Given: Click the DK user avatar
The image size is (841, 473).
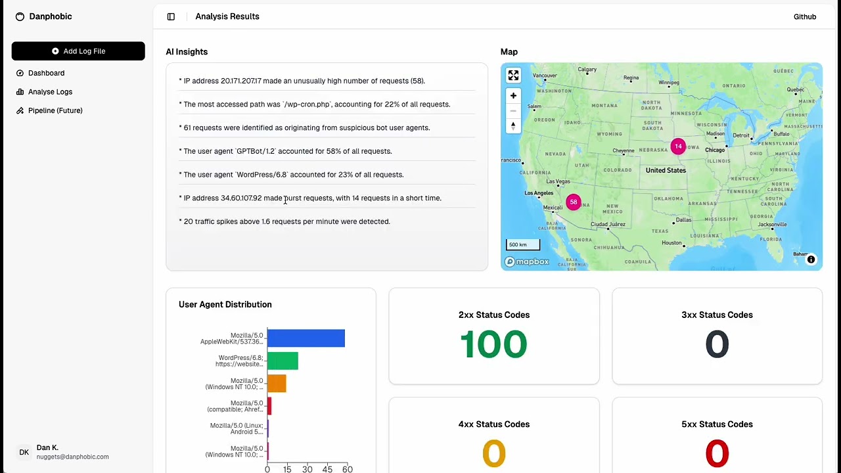Looking at the screenshot, I should pos(24,452).
